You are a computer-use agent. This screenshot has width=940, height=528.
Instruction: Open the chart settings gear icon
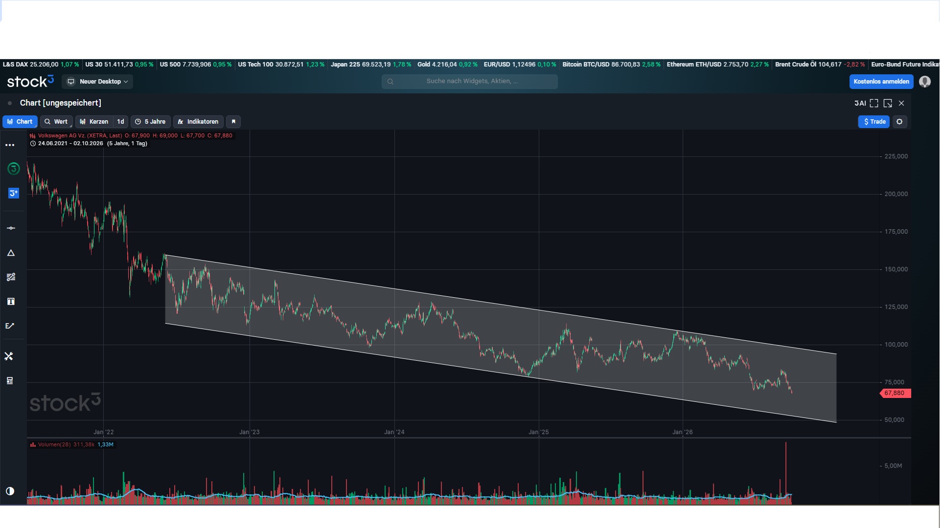899,122
